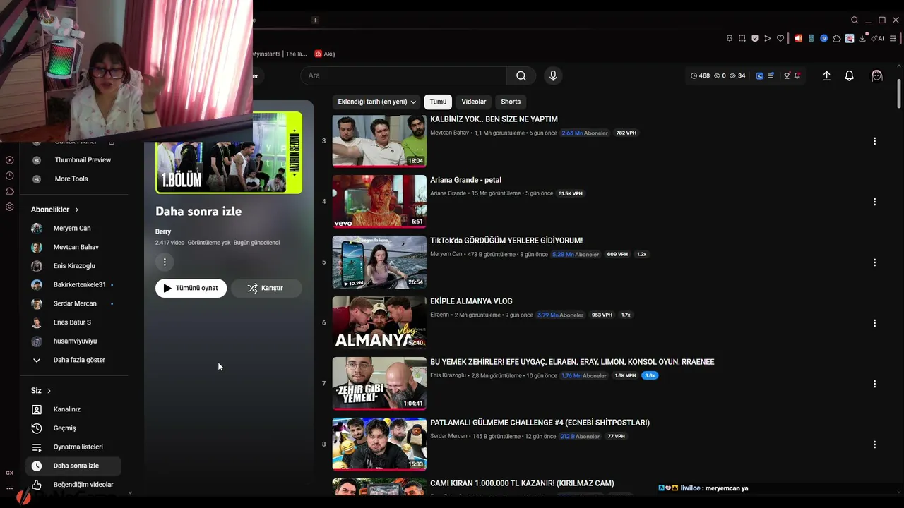Expand the Siz section chevron
This screenshot has width=904, height=508.
(49, 390)
